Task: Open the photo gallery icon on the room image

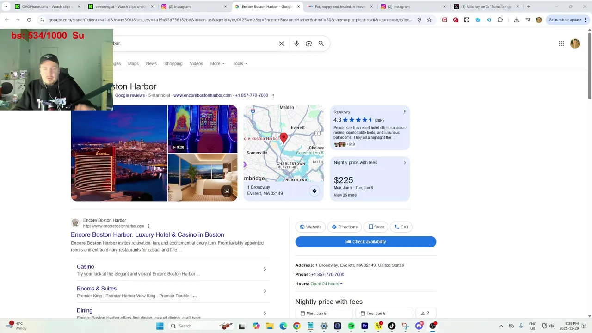Action: (227, 191)
